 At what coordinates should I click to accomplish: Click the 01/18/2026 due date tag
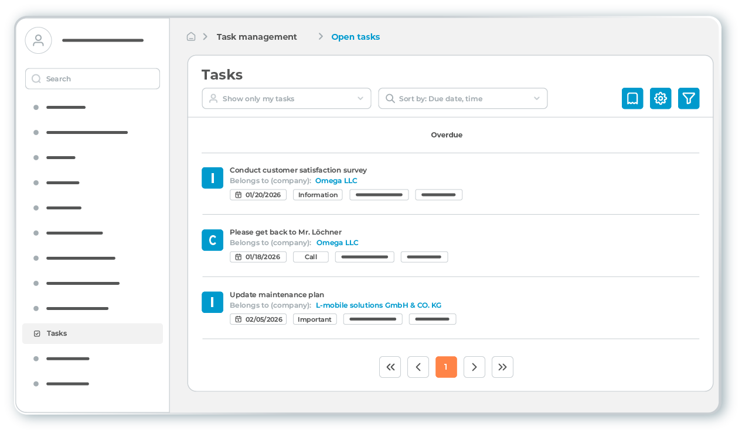pos(258,257)
